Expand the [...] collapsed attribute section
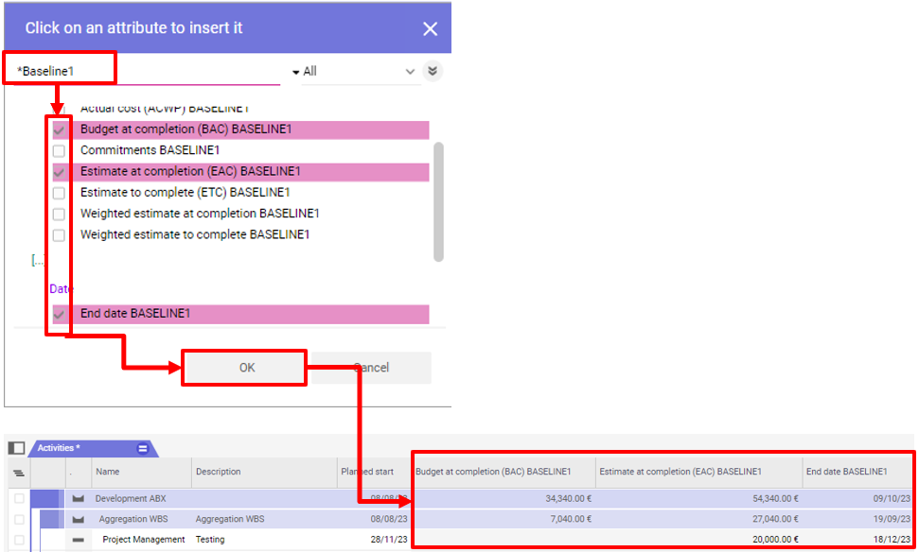The image size is (919, 552). (x=37, y=260)
